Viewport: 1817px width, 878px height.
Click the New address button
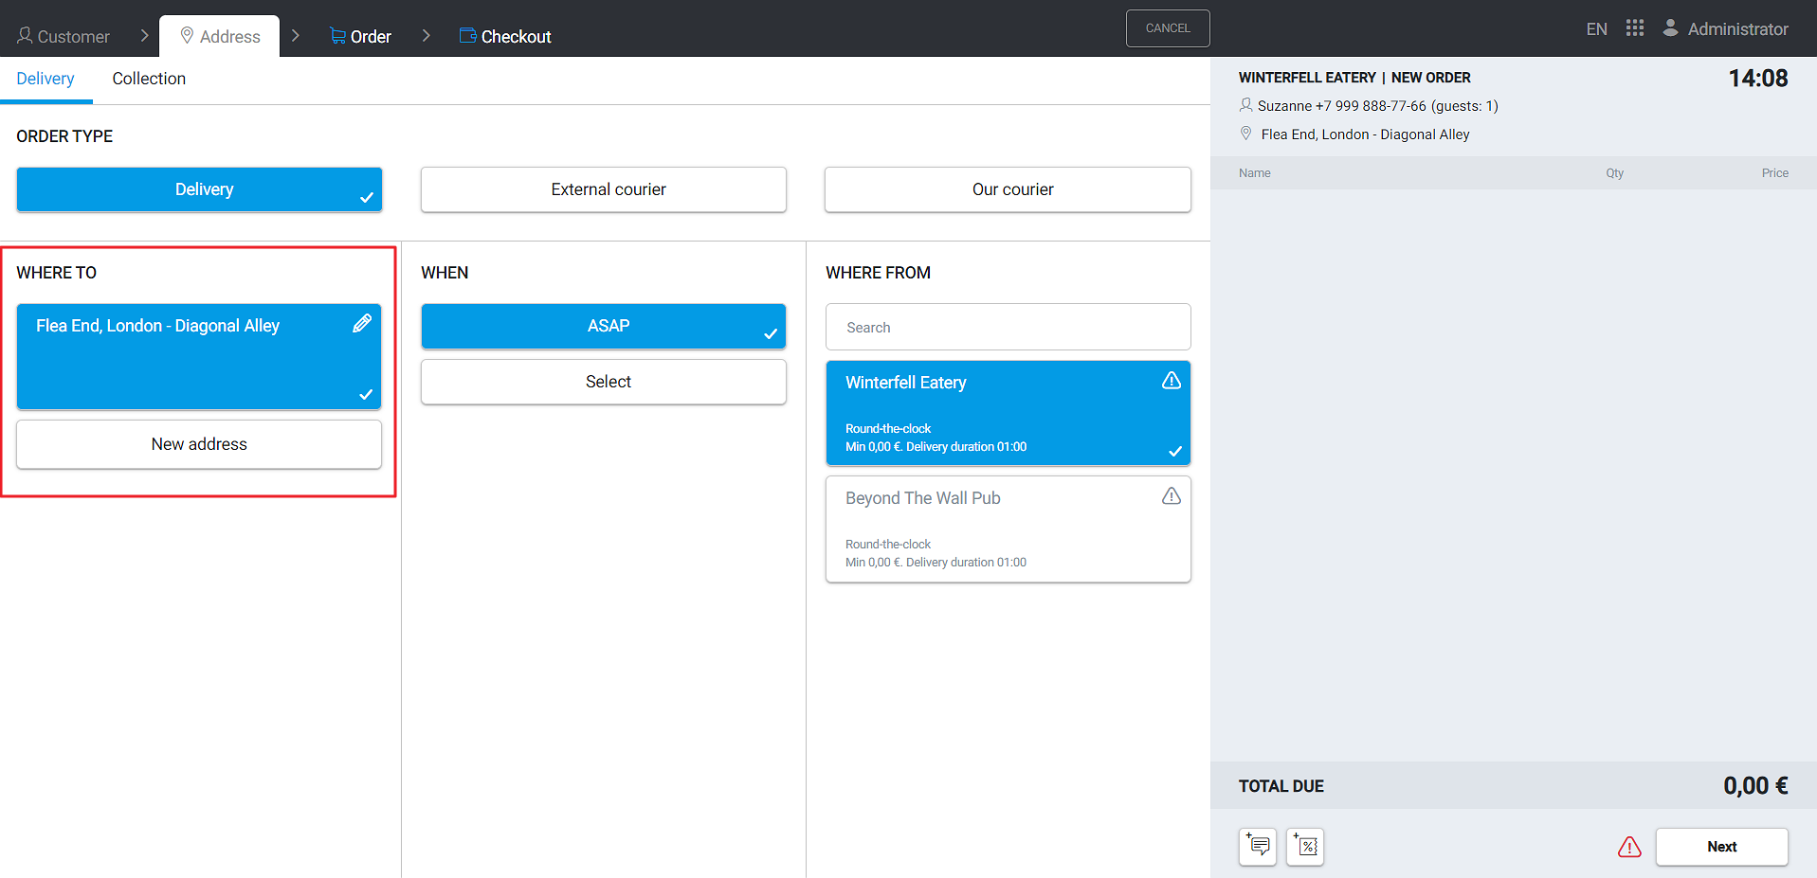coord(199,444)
